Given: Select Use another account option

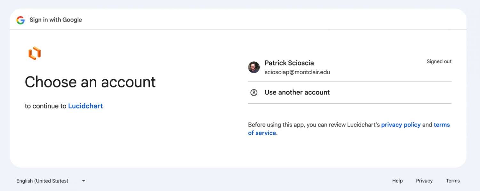Looking at the screenshot, I should 350,92.
